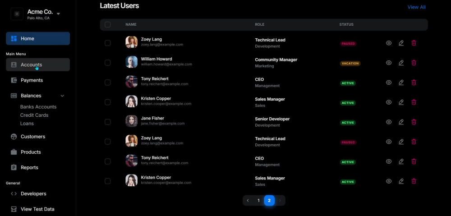The width and height of the screenshot is (451, 216).
Task: Click eye icon on first Zoey Lang row
Action: pos(389,43)
